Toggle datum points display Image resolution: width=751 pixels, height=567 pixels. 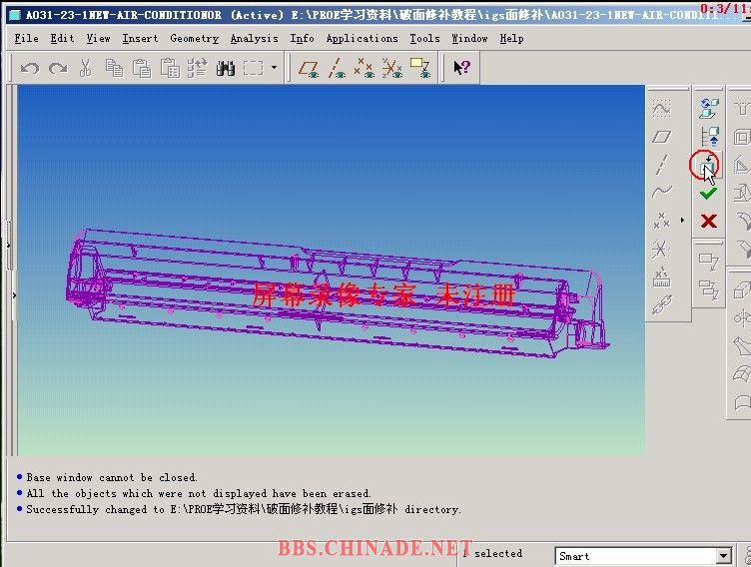365,69
